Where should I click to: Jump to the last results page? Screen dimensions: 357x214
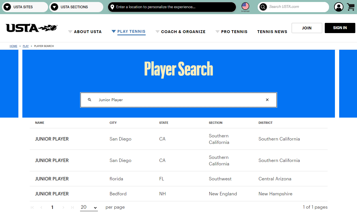click(x=72, y=207)
